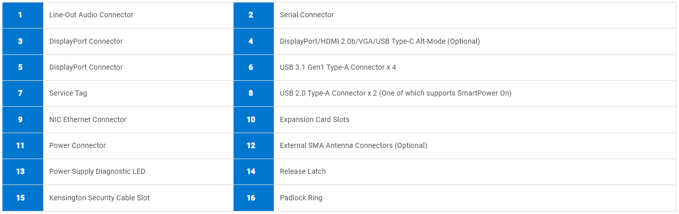Select the Expansion Card Slots text

[314, 120]
